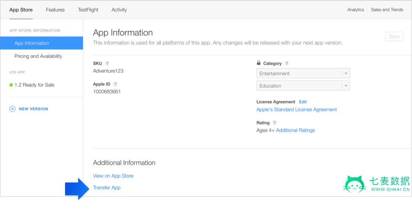Open Sales and Trends

tap(387, 10)
